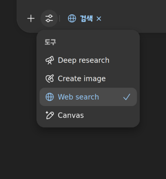Click the Deep research text label
The image size is (166, 179).
point(84,60)
